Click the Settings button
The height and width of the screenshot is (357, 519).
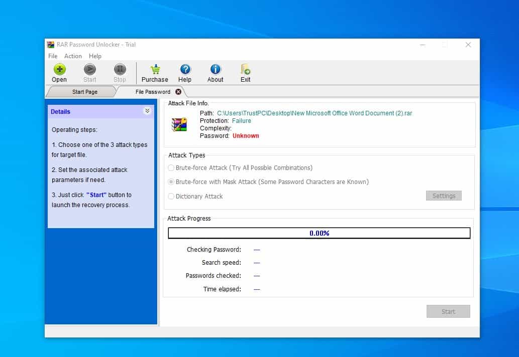pyautogui.click(x=444, y=196)
